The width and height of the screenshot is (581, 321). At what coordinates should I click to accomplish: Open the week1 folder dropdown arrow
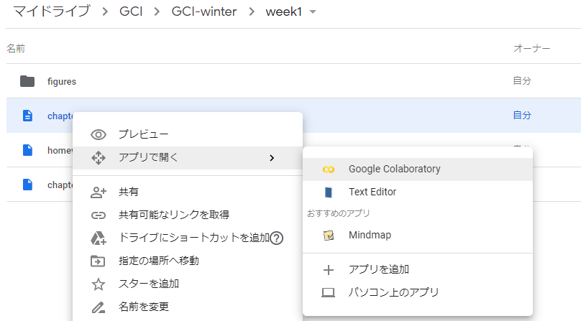[x=313, y=11]
